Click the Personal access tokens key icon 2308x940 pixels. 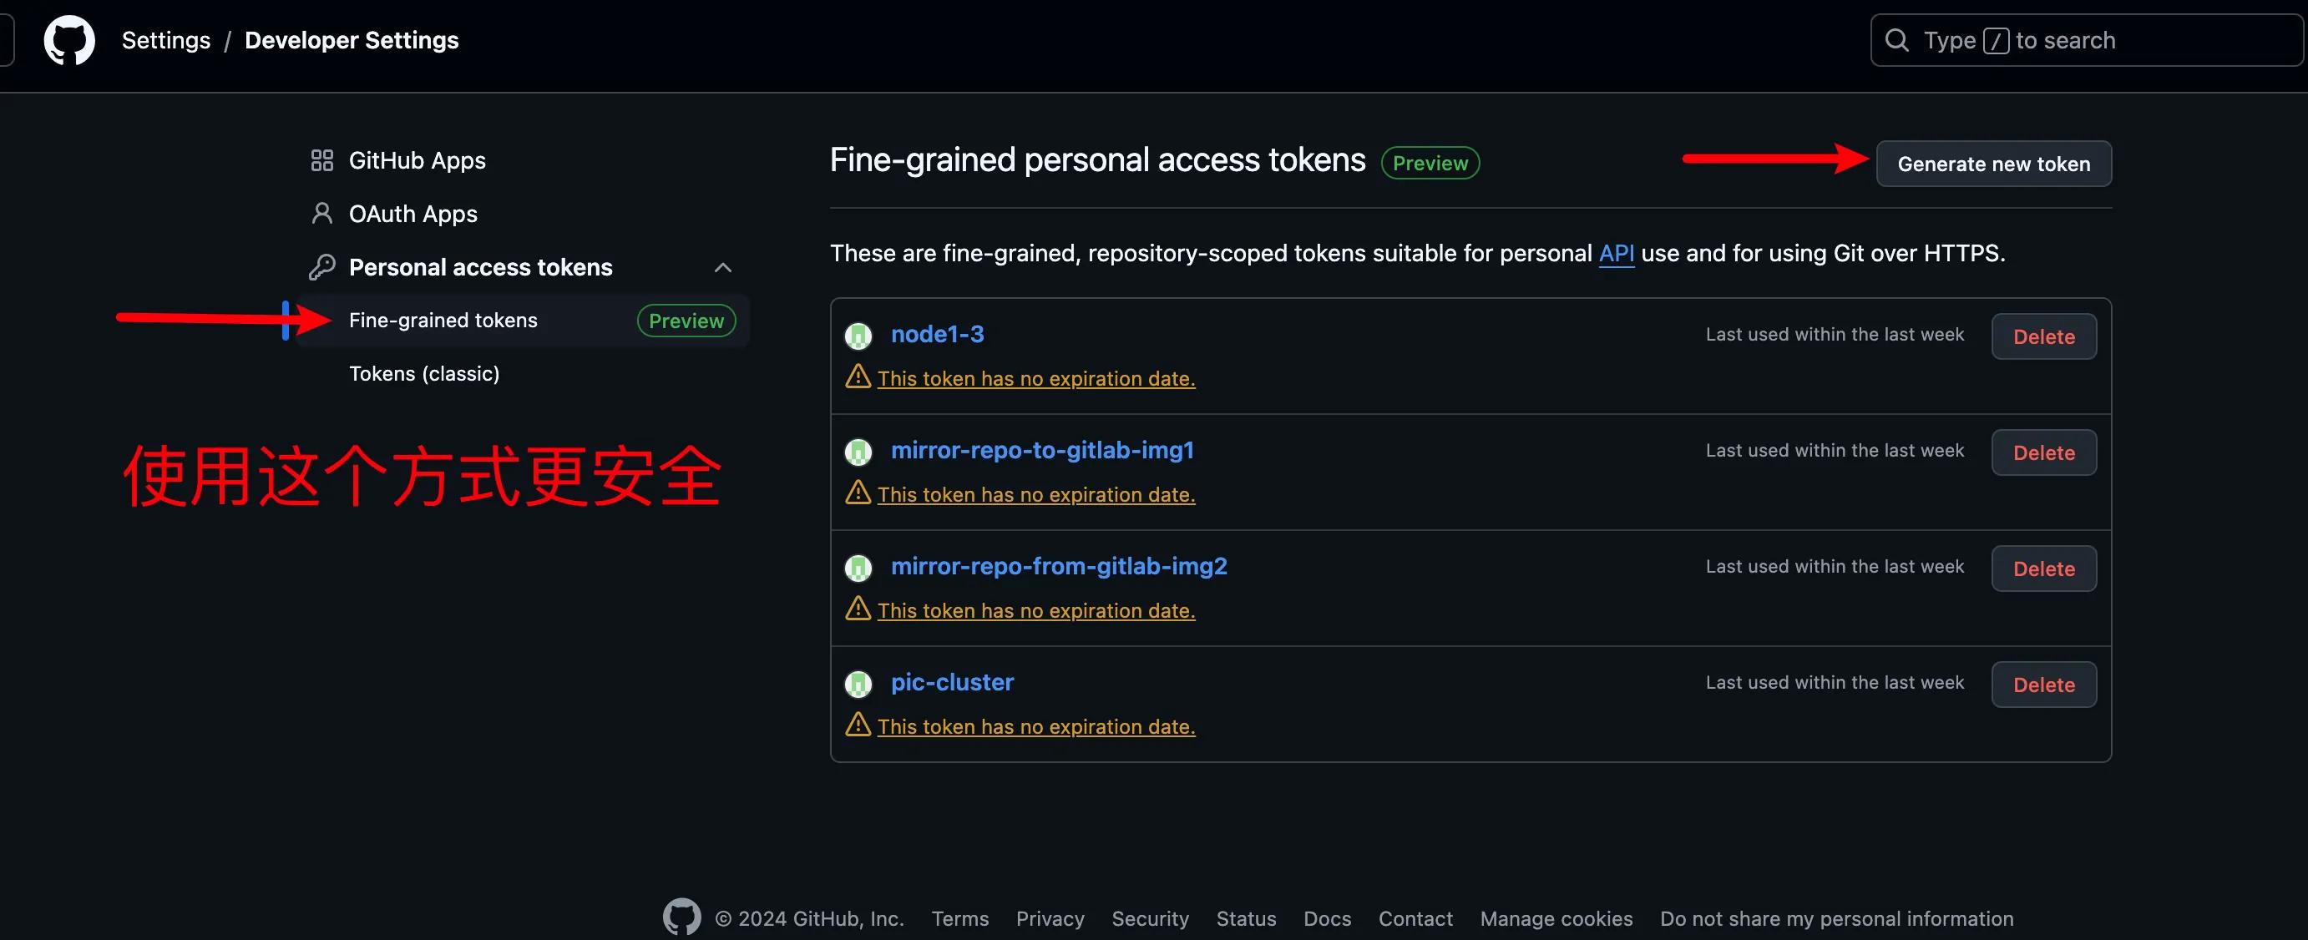pos(321,267)
